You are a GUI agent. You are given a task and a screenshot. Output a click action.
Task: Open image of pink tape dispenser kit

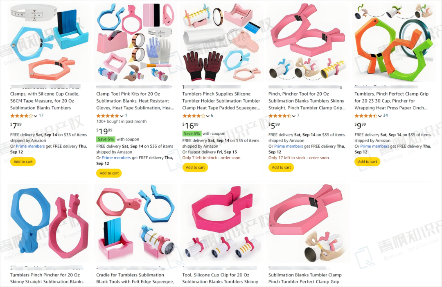click(135, 43)
